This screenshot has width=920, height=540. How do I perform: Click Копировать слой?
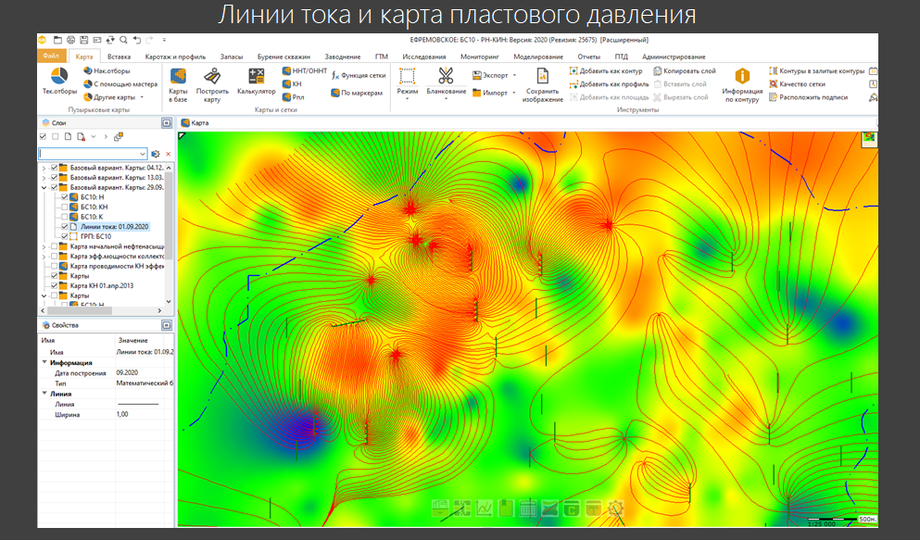pos(684,71)
